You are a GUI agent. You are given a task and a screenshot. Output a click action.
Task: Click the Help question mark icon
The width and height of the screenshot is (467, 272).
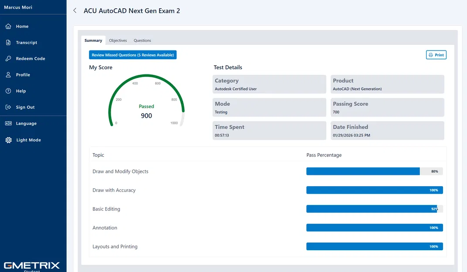coord(8,91)
